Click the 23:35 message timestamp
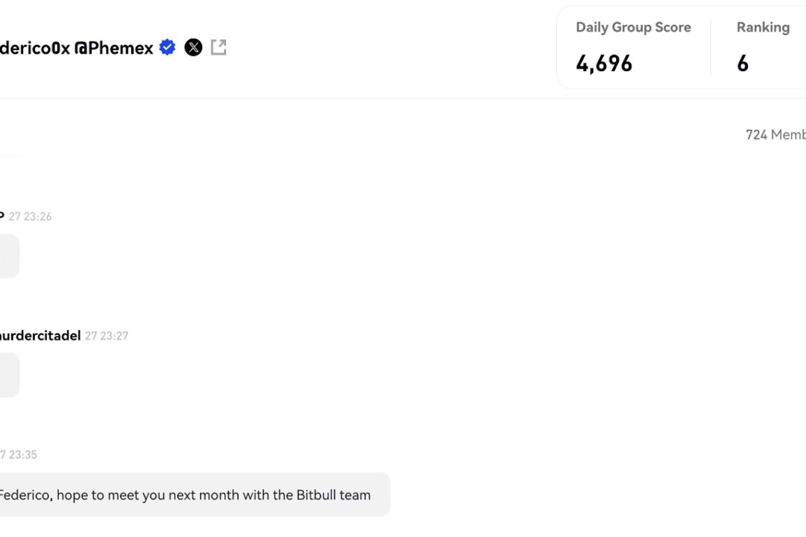 pyautogui.click(x=19, y=455)
